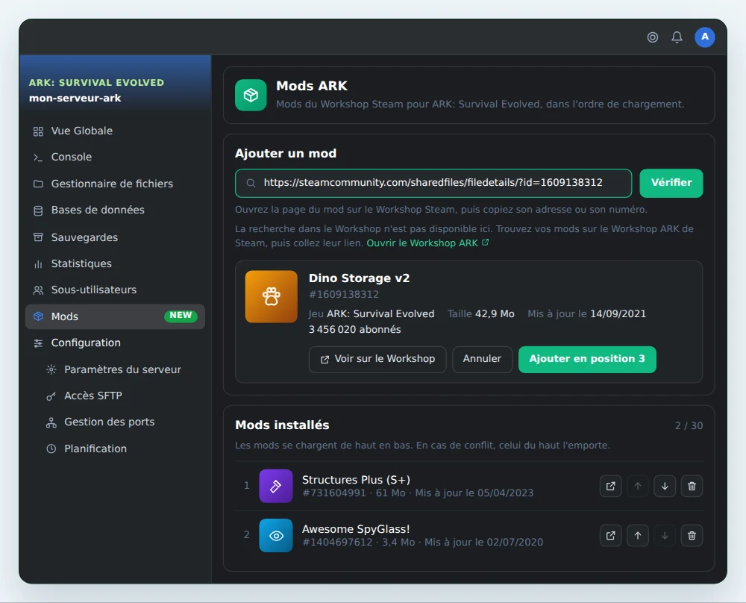Open the Sauvegardes section
The width and height of the screenshot is (746, 603).
pyautogui.click(x=115, y=237)
